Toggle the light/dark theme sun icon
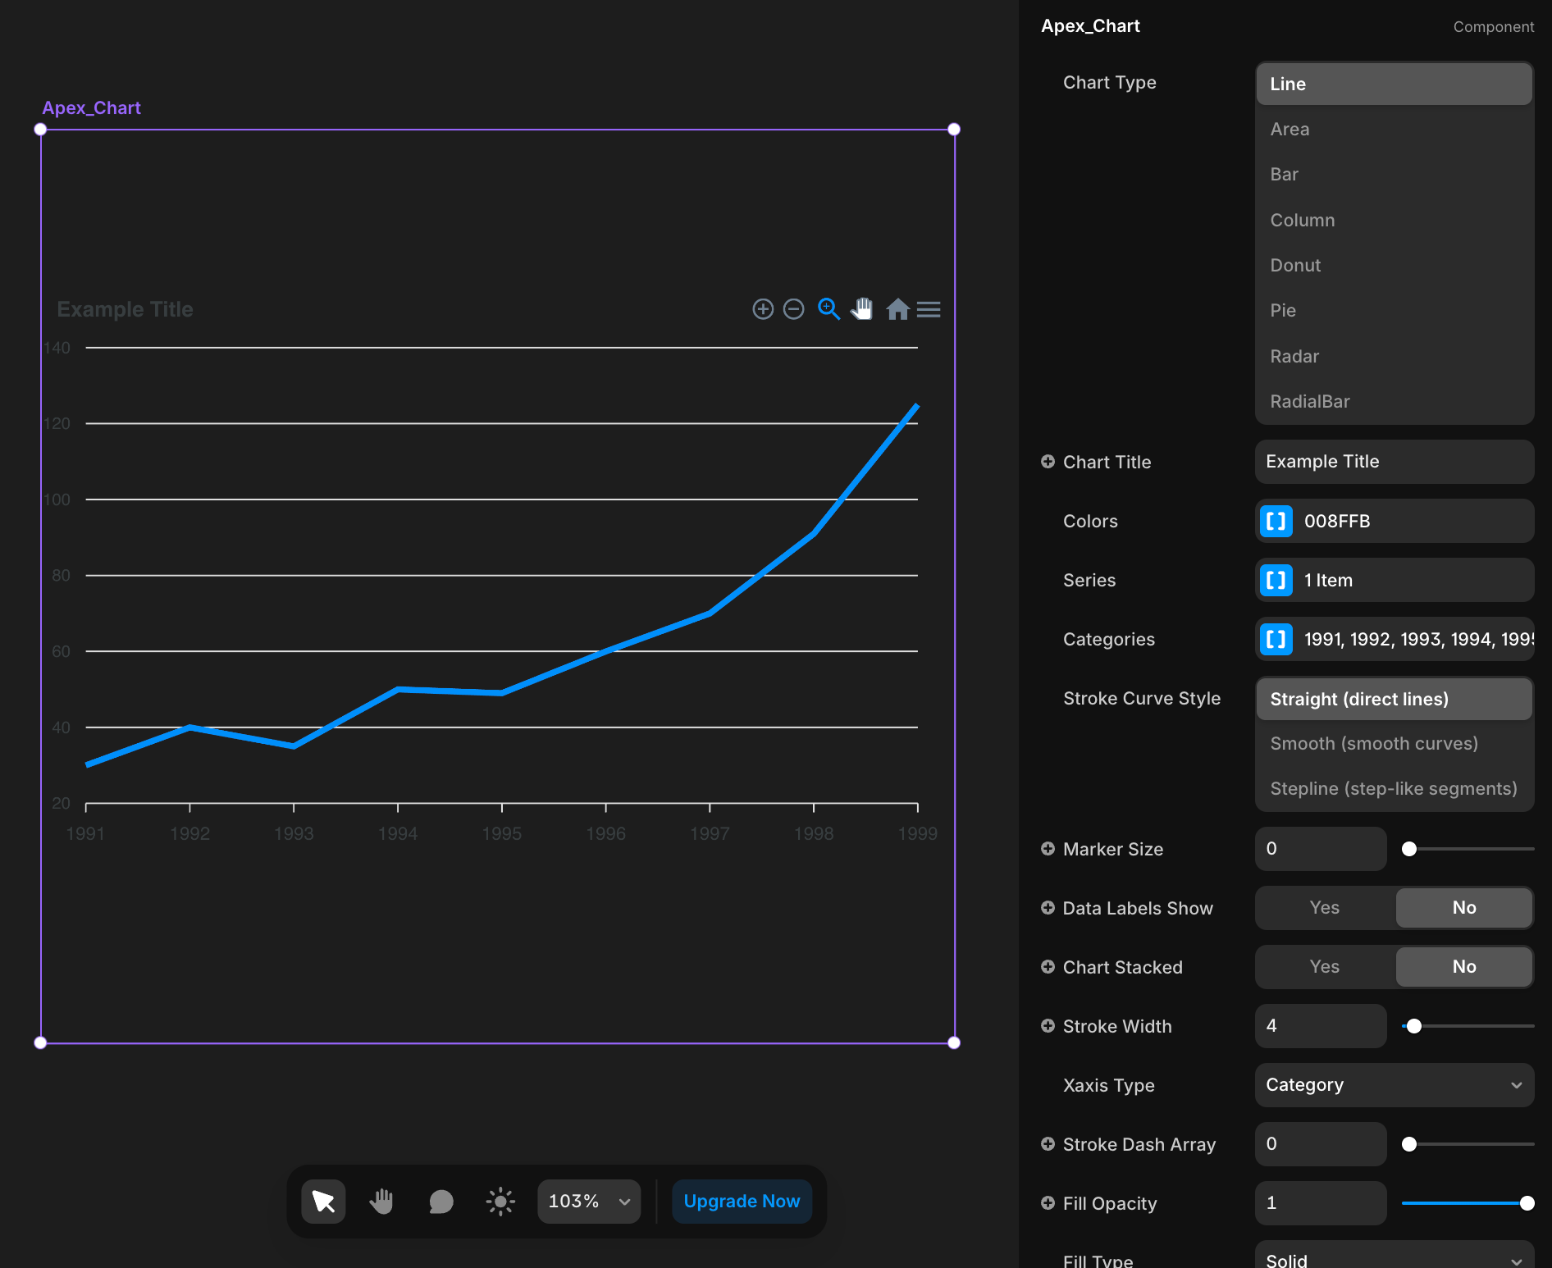 pyautogui.click(x=500, y=1202)
